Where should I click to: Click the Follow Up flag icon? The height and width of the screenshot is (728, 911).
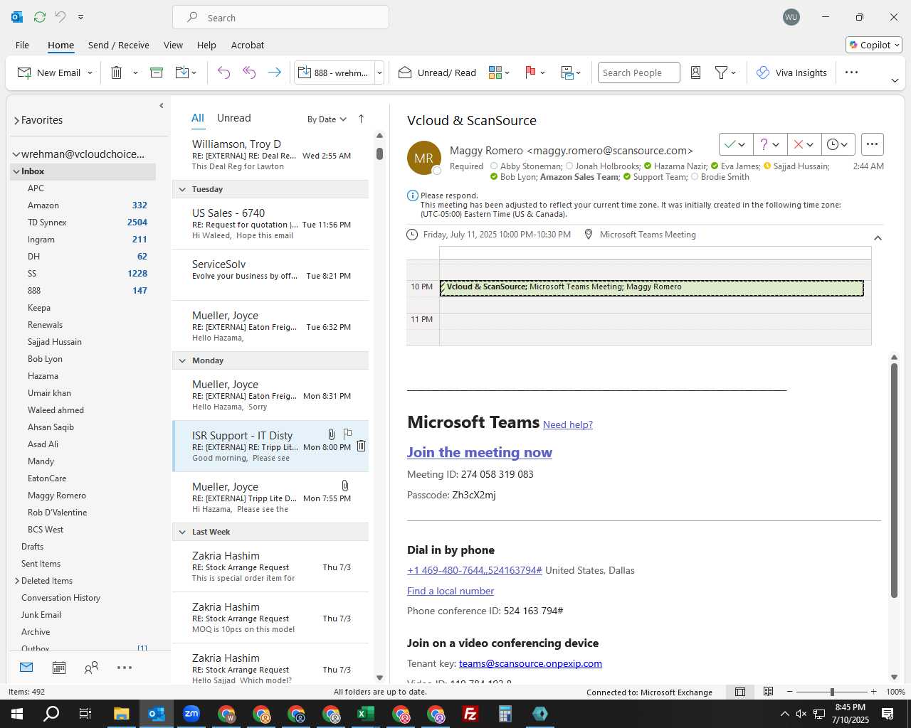(x=530, y=73)
